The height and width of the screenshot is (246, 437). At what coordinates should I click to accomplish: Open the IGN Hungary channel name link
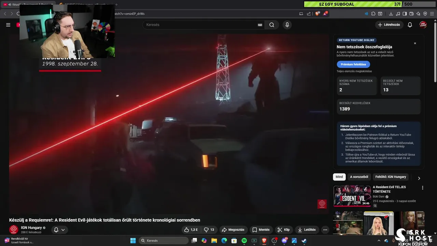point(31,228)
